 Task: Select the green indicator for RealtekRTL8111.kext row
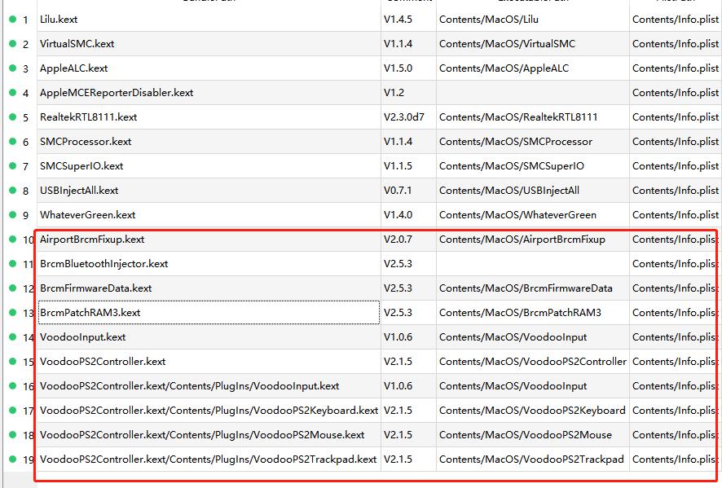12,117
